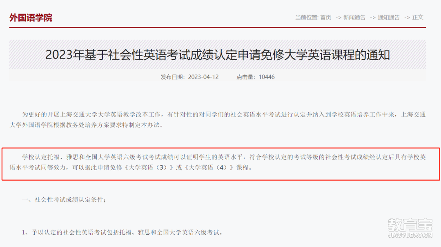This screenshot has height=247, width=441.
Task: Click the 外国语学院 site heading
Action: coord(31,17)
